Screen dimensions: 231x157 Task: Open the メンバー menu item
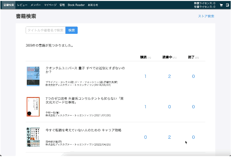click(36, 5)
